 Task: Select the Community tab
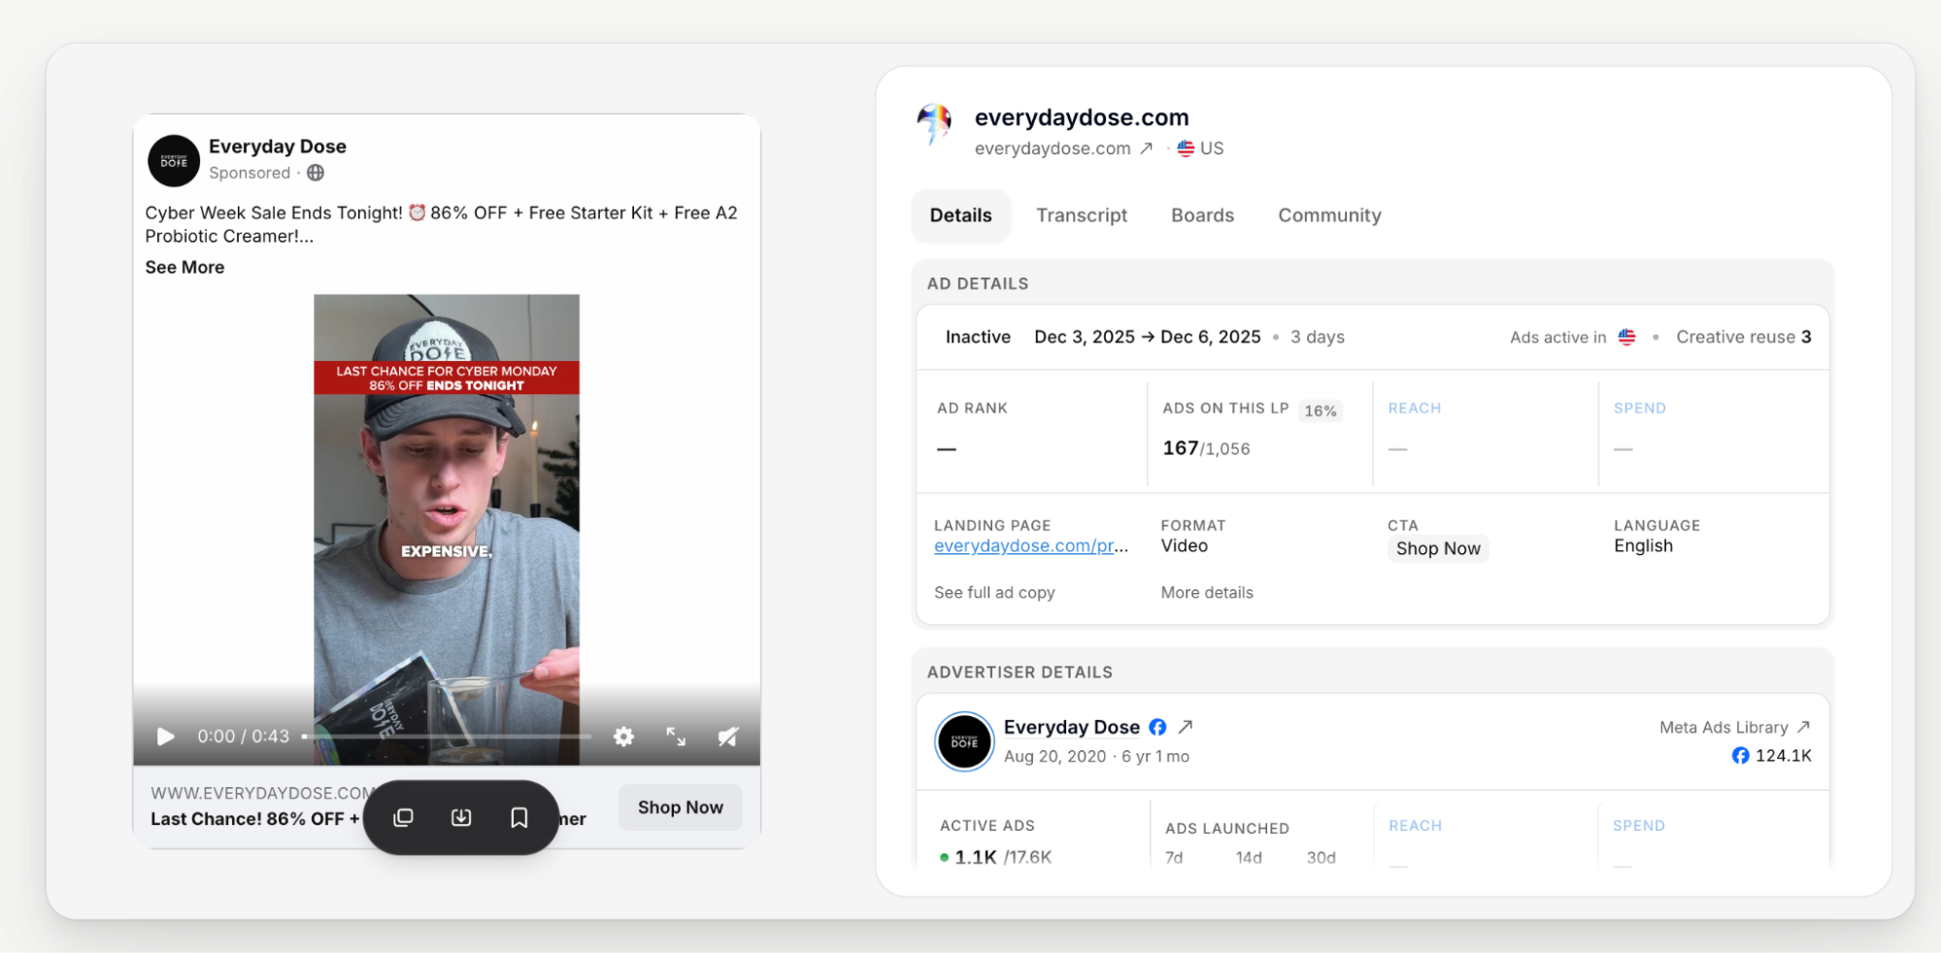(1329, 215)
